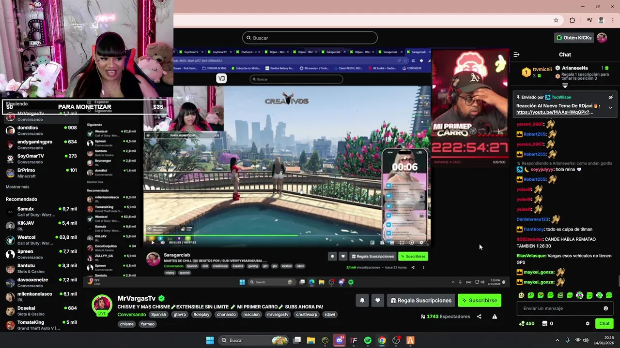Open TomateKing recommended channel
Screen dimensions: 620x348
pos(42,325)
